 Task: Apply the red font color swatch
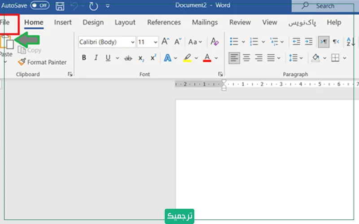tap(207, 58)
